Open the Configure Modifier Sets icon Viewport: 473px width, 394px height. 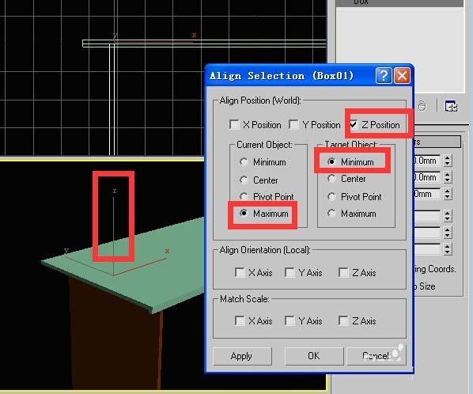[x=451, y=106]
